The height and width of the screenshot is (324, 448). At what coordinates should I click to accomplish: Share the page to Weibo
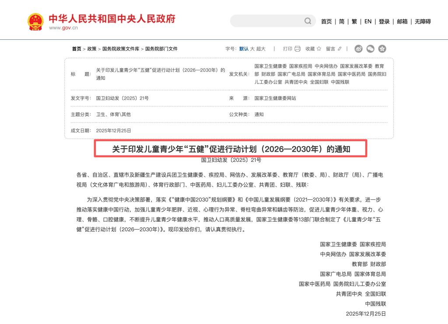[359, 49]
